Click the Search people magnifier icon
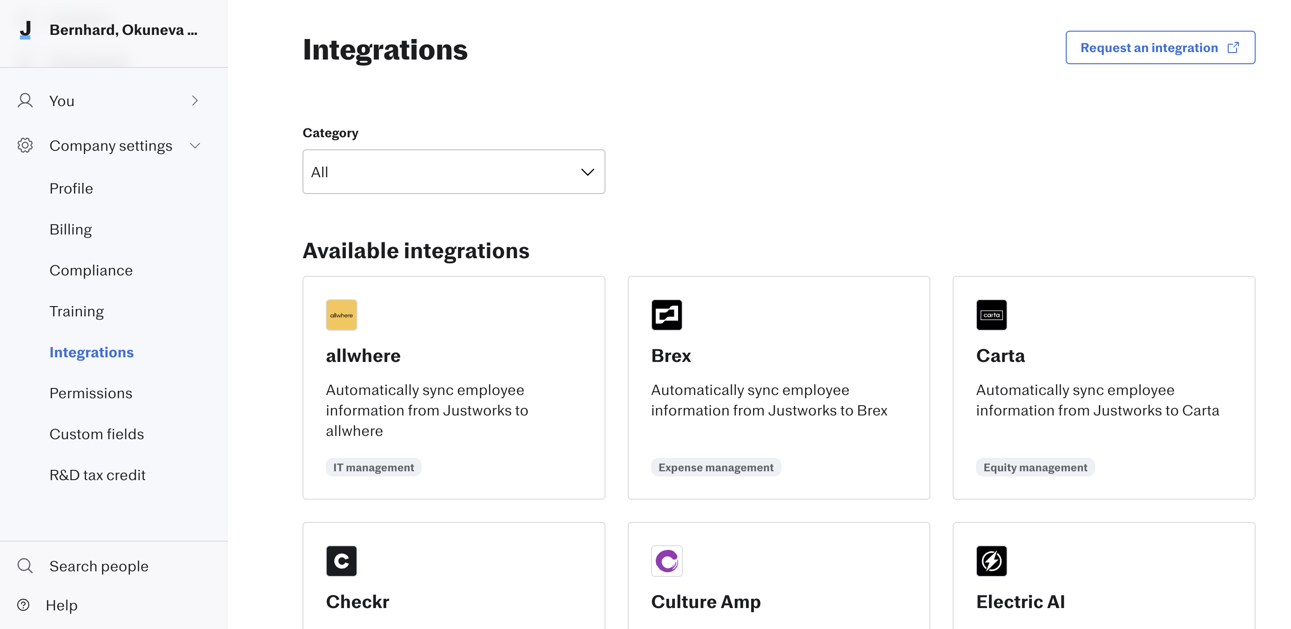Viewport: 1291px width, 629px height. (x=25, y=566)
